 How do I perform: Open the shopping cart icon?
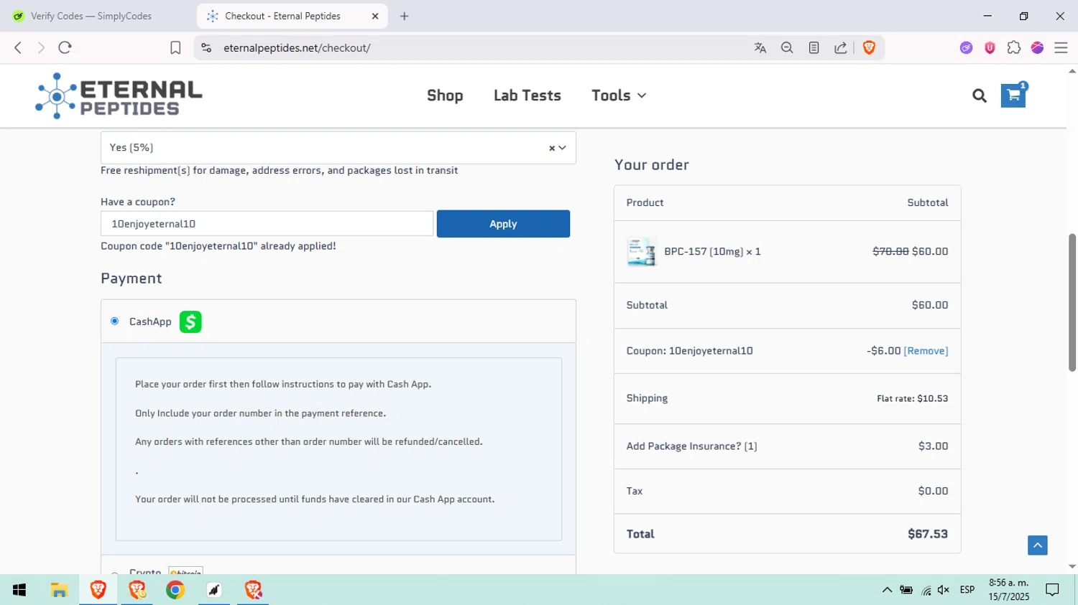coord(1013,95)
